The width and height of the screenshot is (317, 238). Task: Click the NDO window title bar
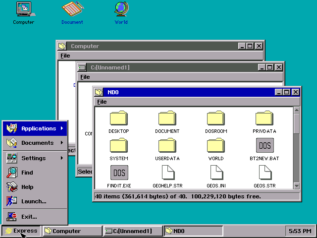coord(189,92)
